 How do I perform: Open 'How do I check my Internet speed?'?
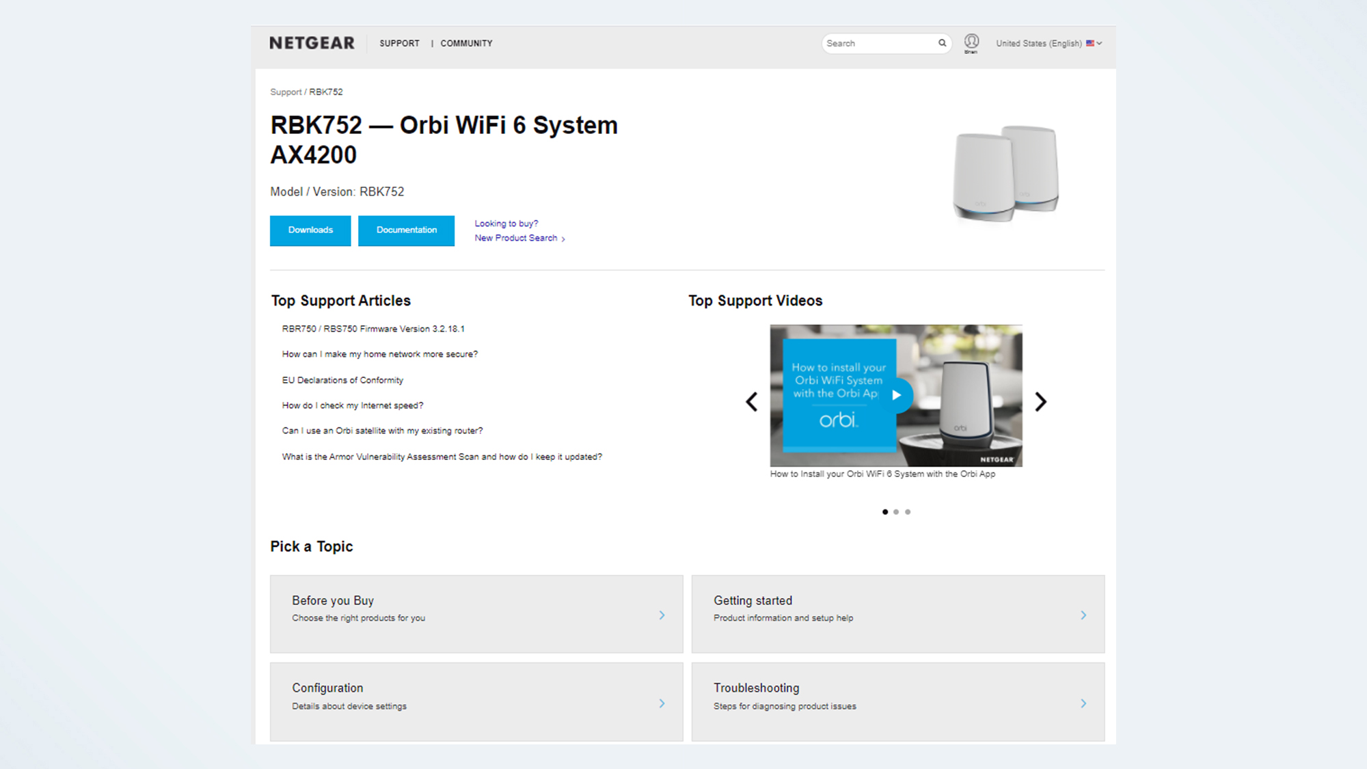pos(353,405)
